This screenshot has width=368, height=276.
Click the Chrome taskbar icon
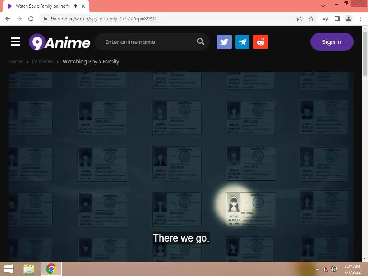point(51,269)
